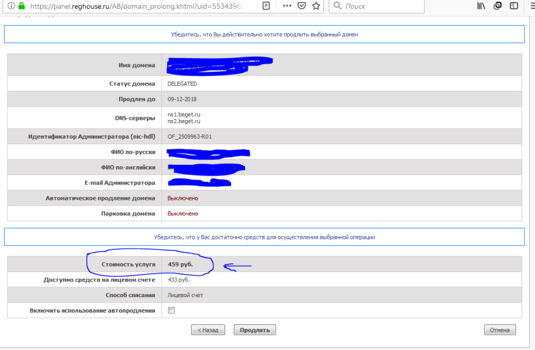
Task: Bookmark this page with the star icon
Action: tap(317, 6)
